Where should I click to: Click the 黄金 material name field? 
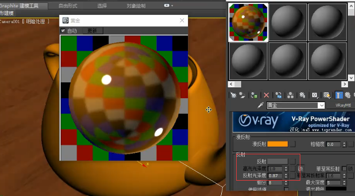[292, 105]
